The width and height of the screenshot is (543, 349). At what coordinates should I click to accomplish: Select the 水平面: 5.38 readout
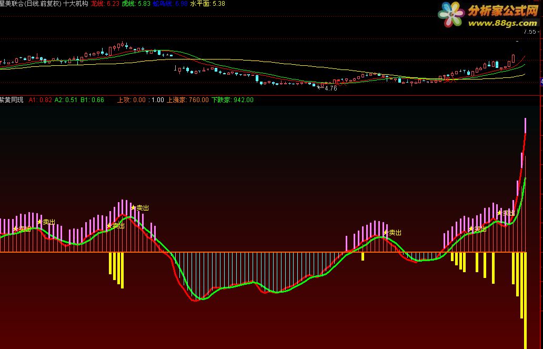(207, 4)
